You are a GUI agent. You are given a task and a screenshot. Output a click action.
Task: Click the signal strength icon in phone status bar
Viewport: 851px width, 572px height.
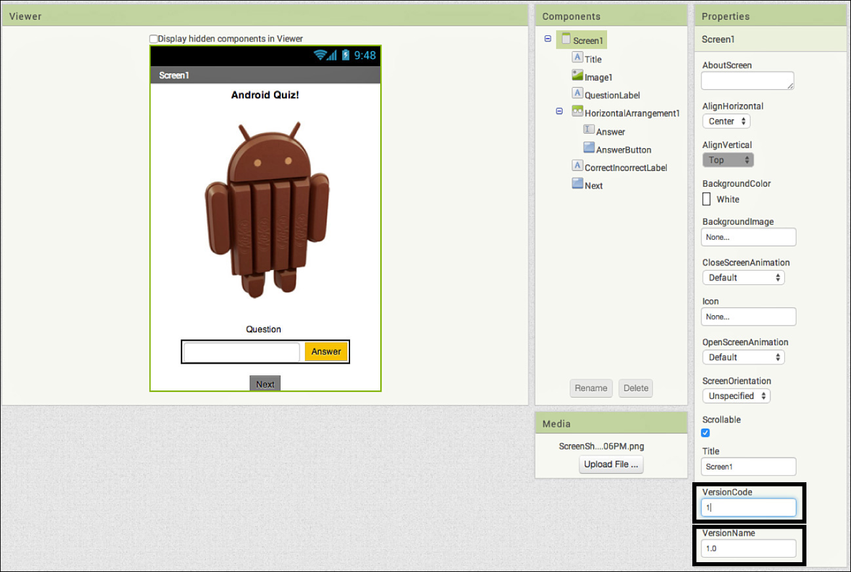pos(332,55)
